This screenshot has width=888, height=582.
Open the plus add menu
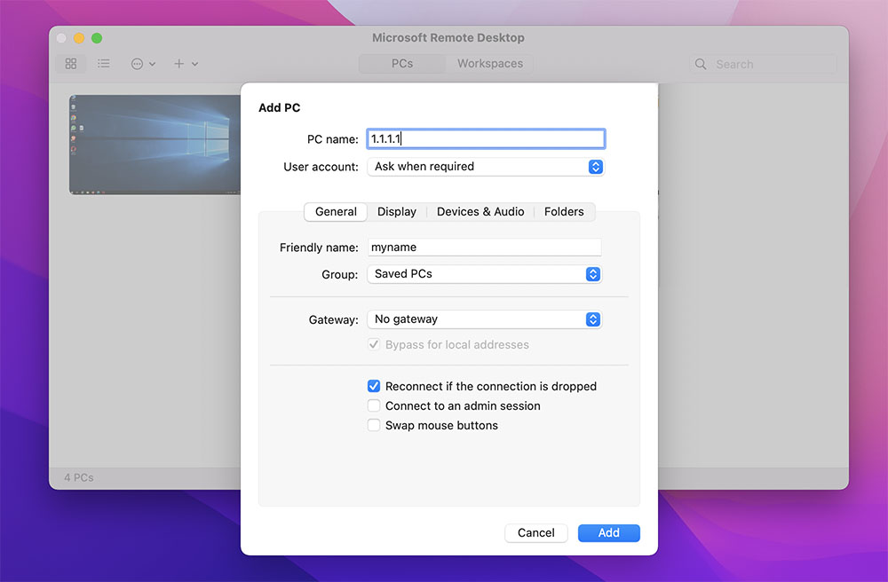point(186,64)
